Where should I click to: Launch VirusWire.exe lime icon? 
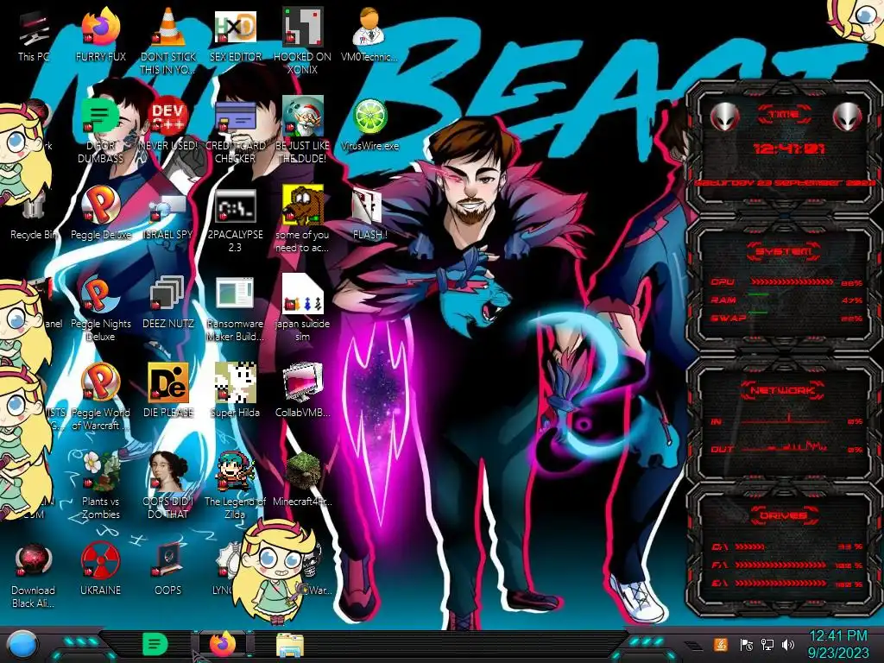[x=369, y=117]
